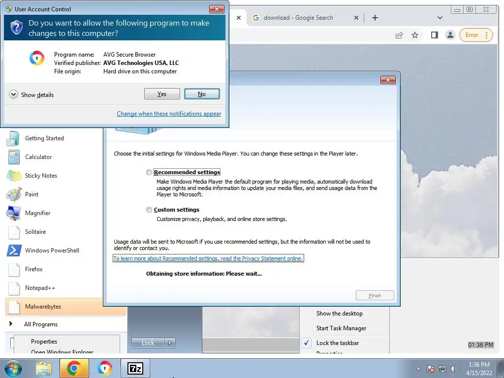Close the first Chrome tab
Viewport: 504px width, 378px height.
[239, 18]
